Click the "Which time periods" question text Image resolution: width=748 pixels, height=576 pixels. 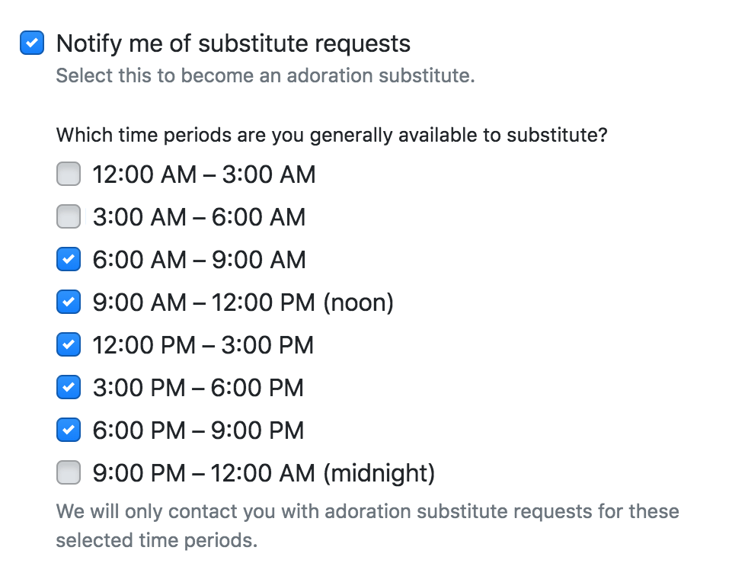tap(331, 136)
